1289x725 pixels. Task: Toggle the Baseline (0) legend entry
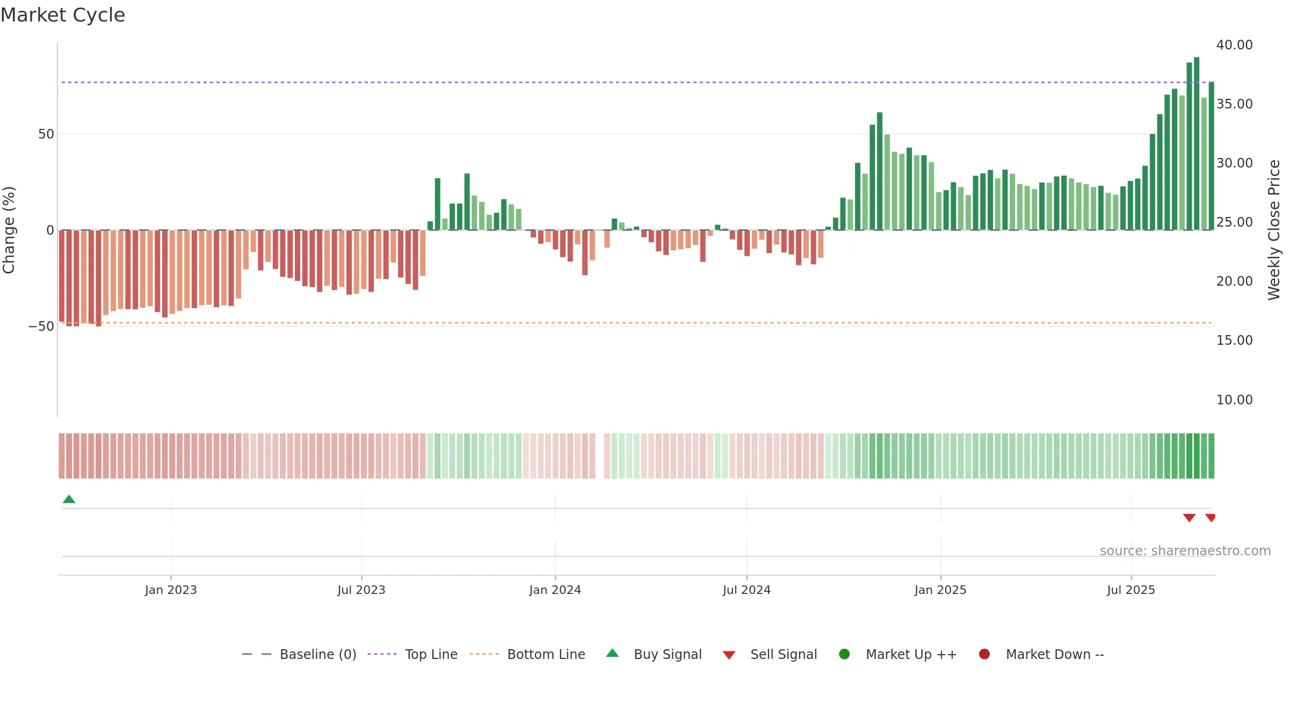point(299,654)
